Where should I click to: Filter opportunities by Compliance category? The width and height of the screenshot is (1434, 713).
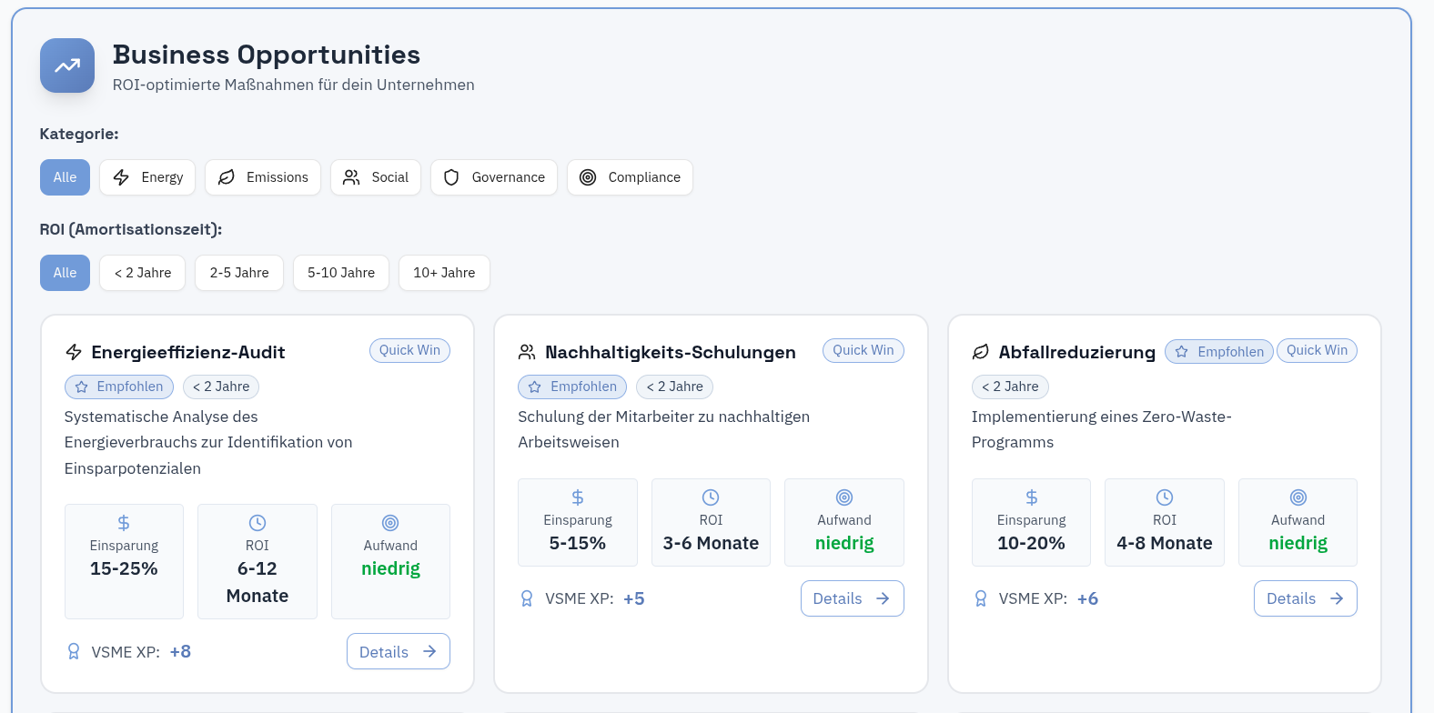[630, 177]
